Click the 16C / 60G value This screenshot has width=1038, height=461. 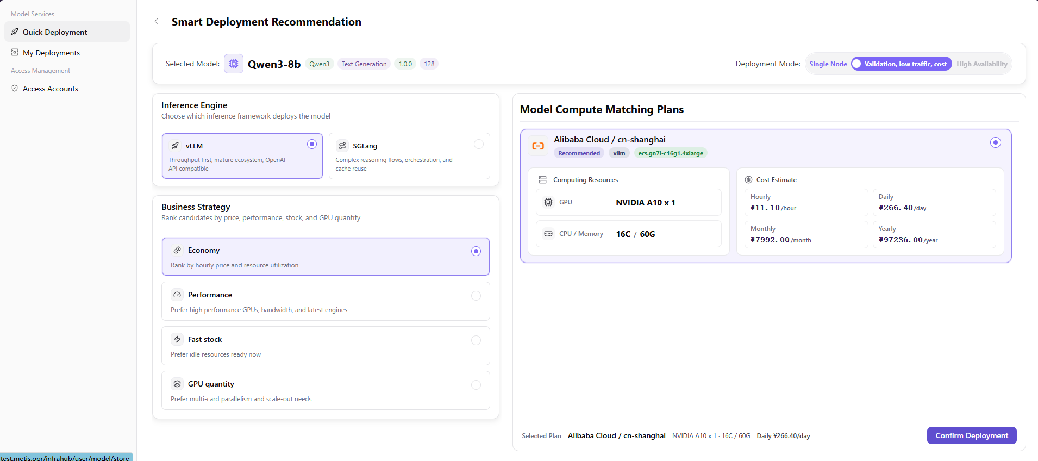click(x=635, y=234)
